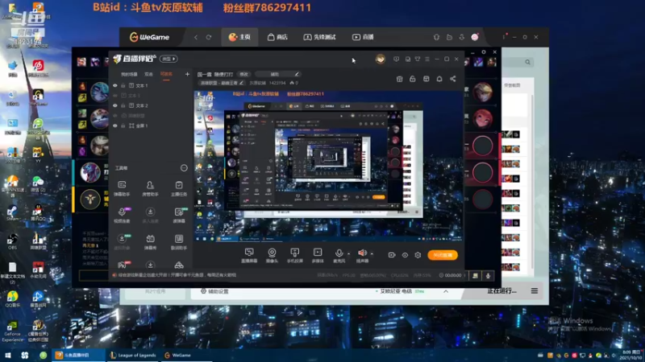The image size is (645, 362).
Task: Add a 直播屏幕 screen capture source
Action: click(249, 255)
